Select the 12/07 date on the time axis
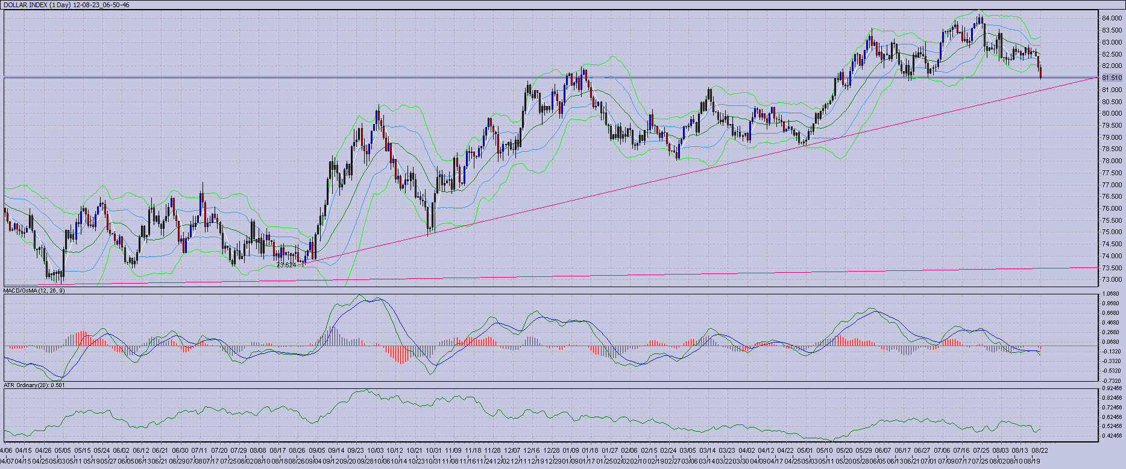The width and height of the screenshot is (1126, 469). [512, 450]
